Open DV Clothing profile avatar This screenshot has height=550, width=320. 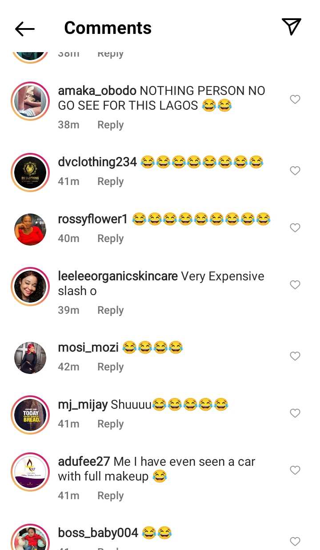[x=30, y=172]
